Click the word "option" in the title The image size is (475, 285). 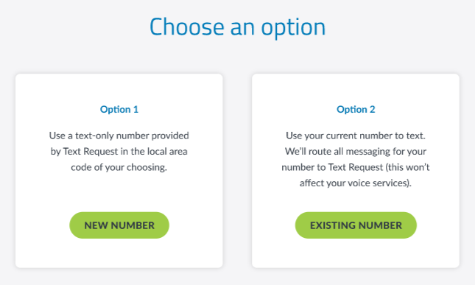[294, 28]
